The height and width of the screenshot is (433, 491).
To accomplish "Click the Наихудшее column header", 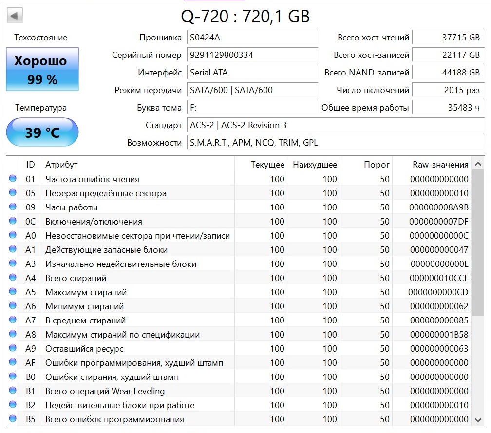I will point(314,164).
